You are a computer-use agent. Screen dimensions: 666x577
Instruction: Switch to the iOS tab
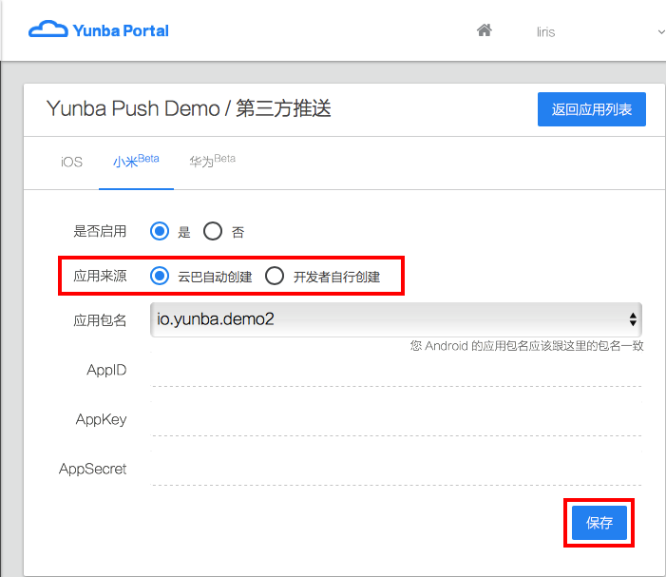[x=71, y=162]
